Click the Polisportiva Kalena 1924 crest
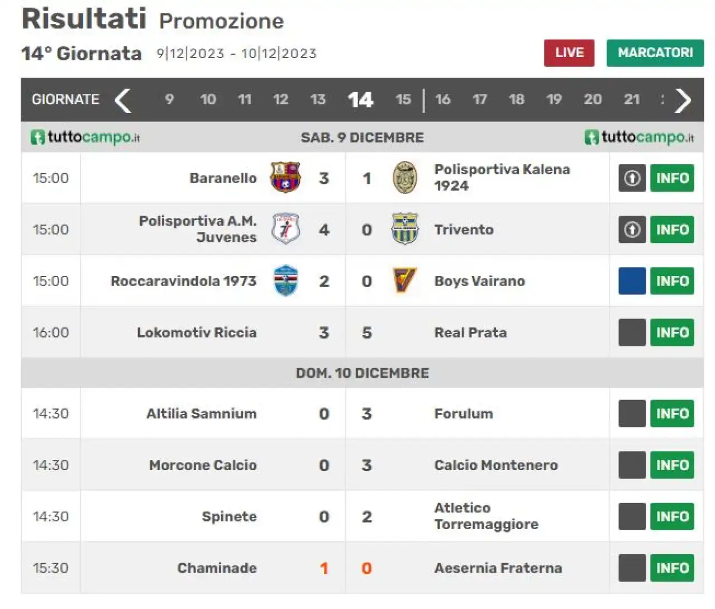 click(405, 178)
